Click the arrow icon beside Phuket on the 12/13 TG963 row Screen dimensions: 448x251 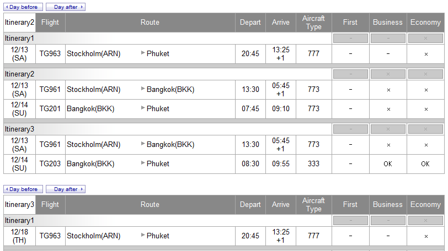[143, 53]
